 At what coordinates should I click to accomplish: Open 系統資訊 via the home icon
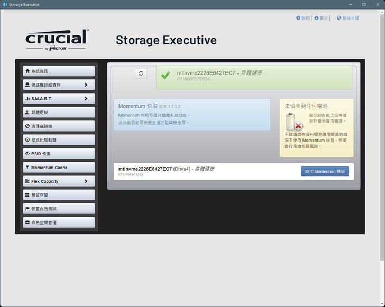[27, 71]
